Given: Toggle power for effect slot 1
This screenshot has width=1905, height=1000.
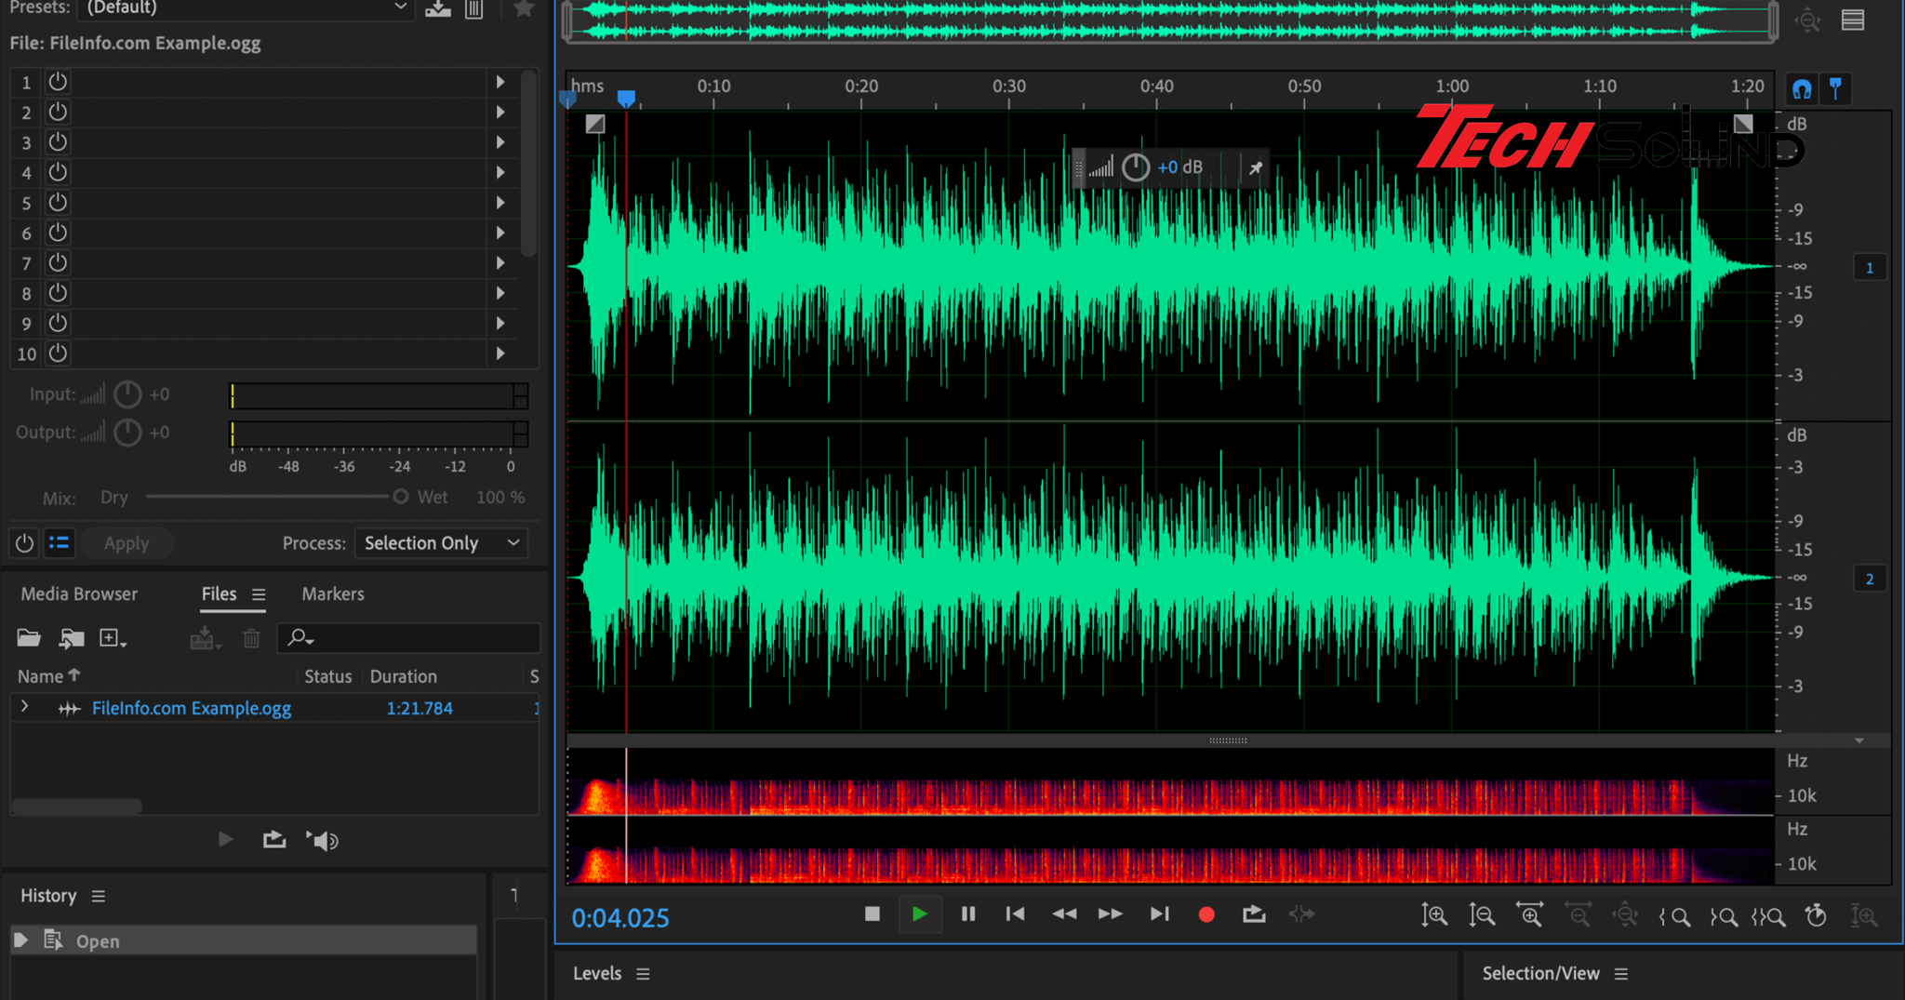Looking at the screenshot, I should coord(58,82).
